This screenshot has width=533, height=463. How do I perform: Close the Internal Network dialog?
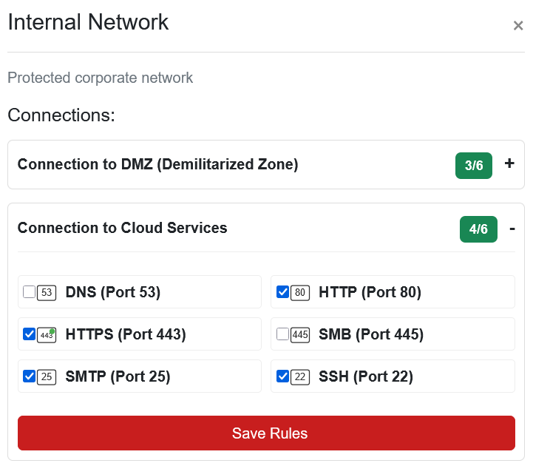click(517, 26)
